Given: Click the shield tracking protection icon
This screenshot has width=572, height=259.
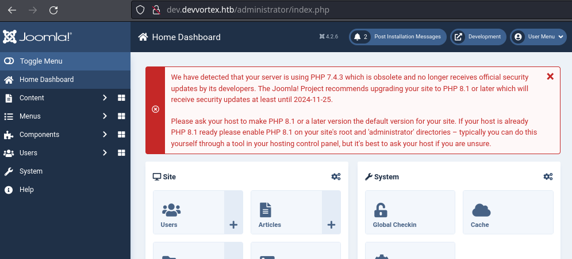Looking at the screenshot, I should [140, 10].
